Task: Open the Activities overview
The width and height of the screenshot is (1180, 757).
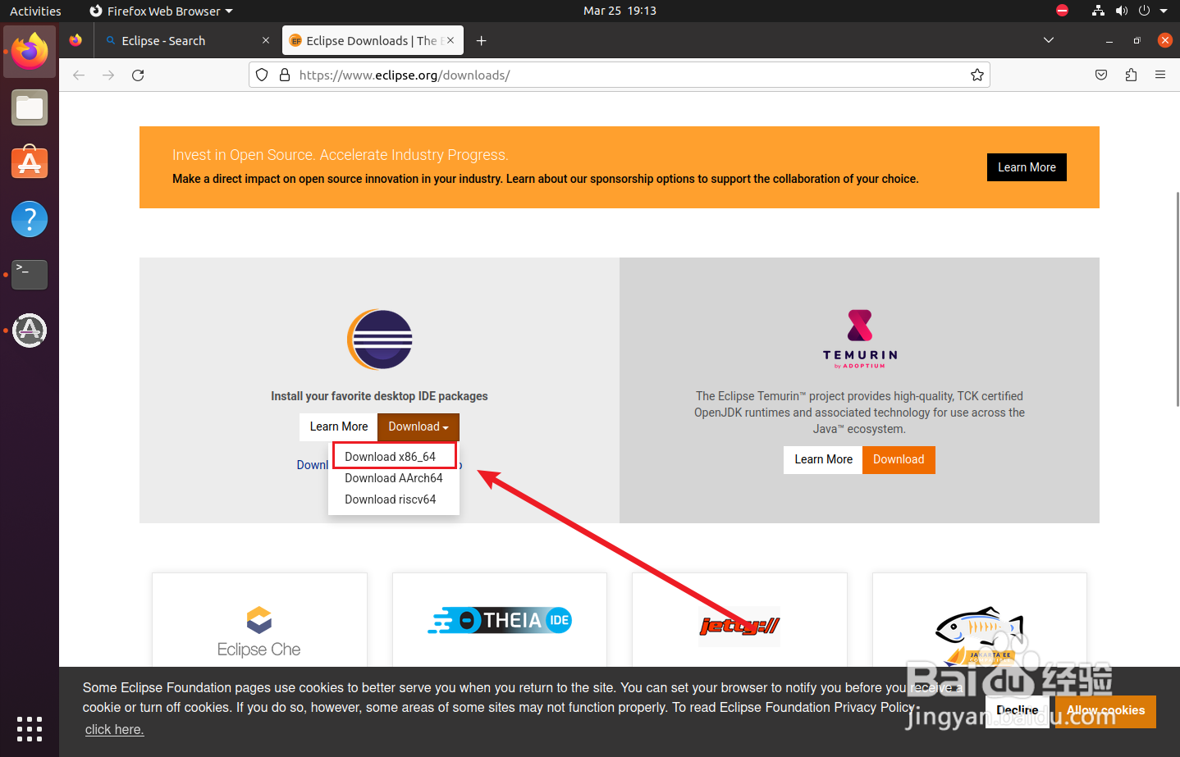Action: coord(35,11)
